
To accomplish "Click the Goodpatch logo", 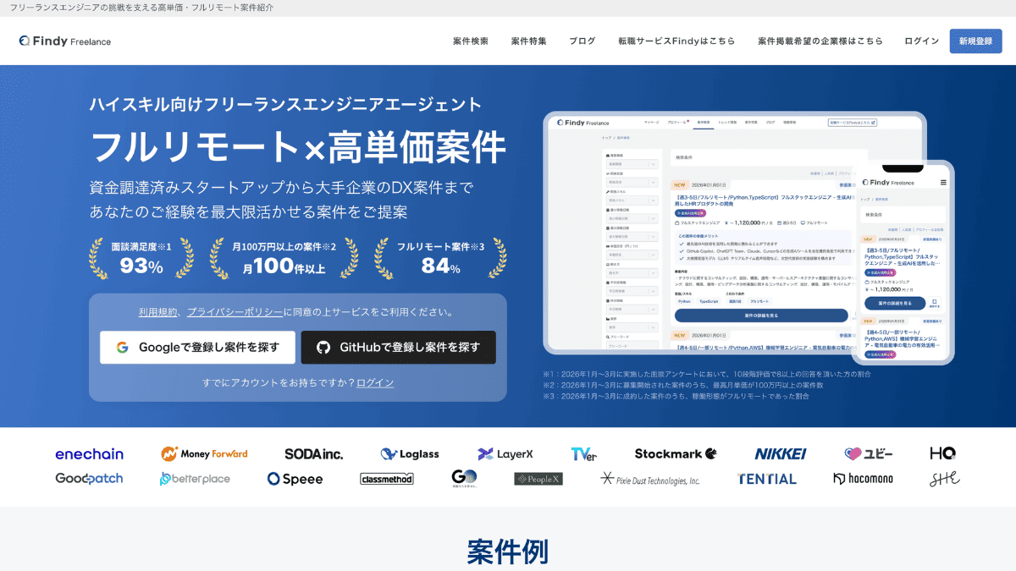I will pyautogui.click(x=89, y=479).
